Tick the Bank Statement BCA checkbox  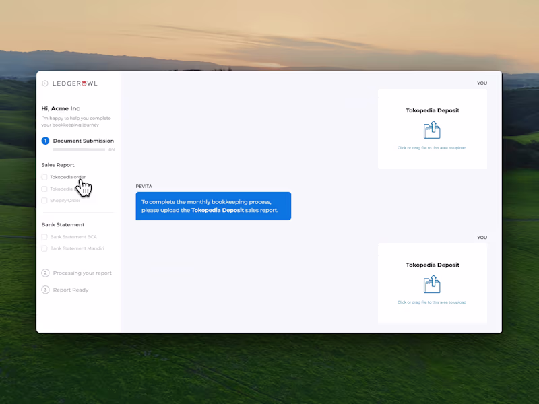[x=44, y=237]
